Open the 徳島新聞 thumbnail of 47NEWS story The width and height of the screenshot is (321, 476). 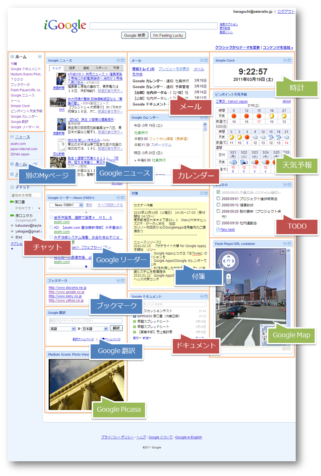(x=61, y=79)
